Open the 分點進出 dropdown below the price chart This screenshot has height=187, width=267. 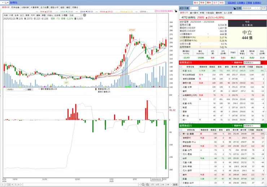pos(16,90)
